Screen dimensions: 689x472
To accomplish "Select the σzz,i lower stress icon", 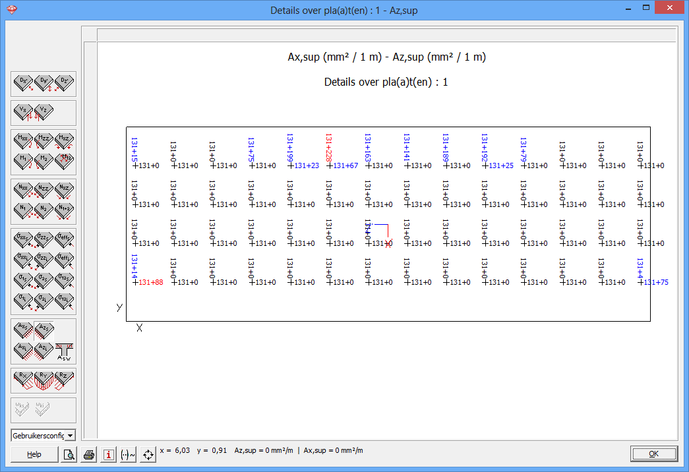I will [x=44, y=260].
